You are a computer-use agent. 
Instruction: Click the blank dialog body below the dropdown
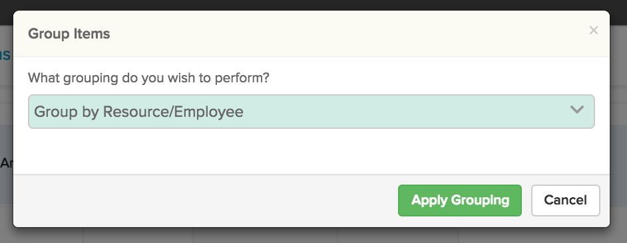311,151
